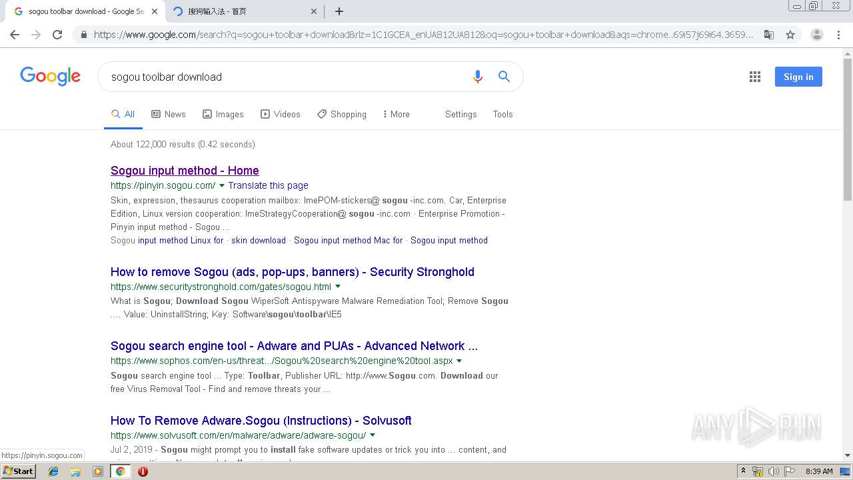This screenshot has width=853, height=480.
Task: Expand arrow next to pinyin.sogou.com URL
Action: click(222, 185)
